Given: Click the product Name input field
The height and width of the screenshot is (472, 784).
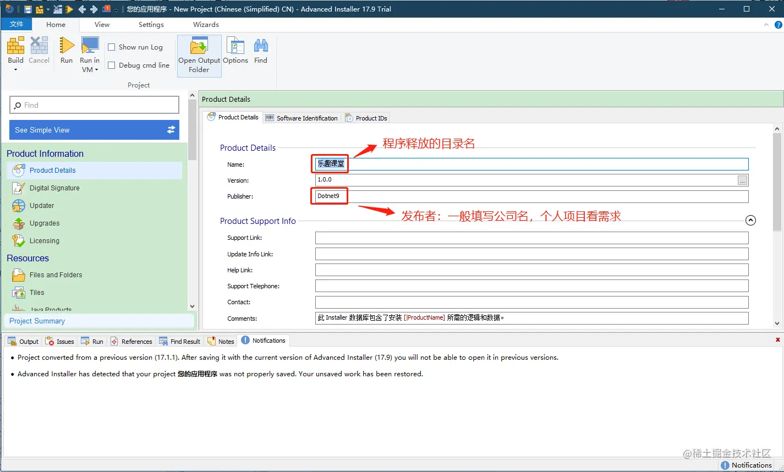Looking at the screenshot, I should click(532, 164).
